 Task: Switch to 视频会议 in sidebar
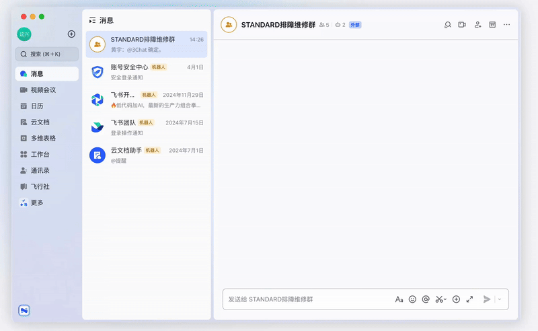pyautogui.click(x=42, y=90)
